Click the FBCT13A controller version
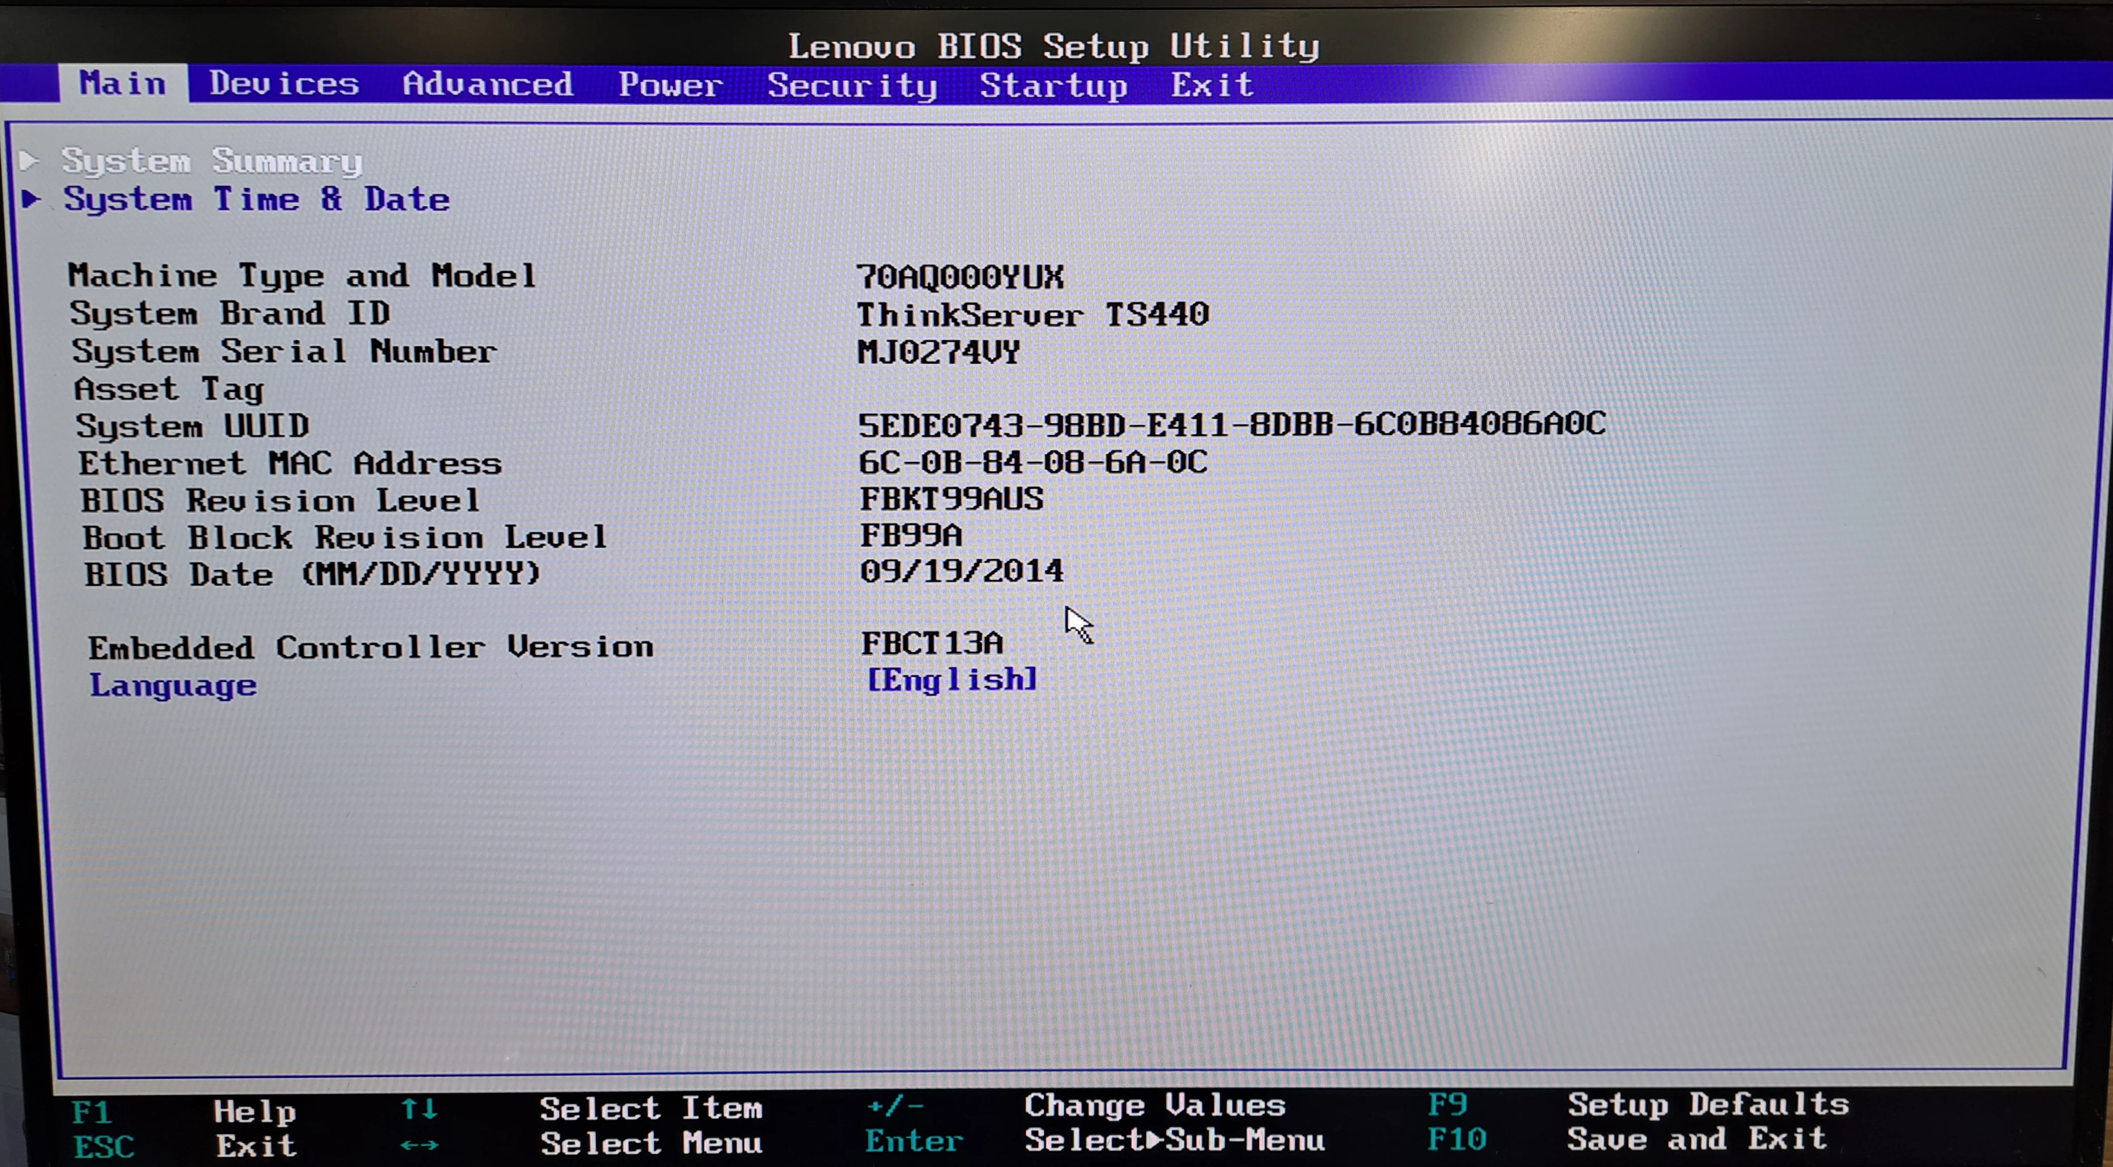The height and width of the screenshot is (1167, 2113). pyautogui.click(x=932, y=644)
